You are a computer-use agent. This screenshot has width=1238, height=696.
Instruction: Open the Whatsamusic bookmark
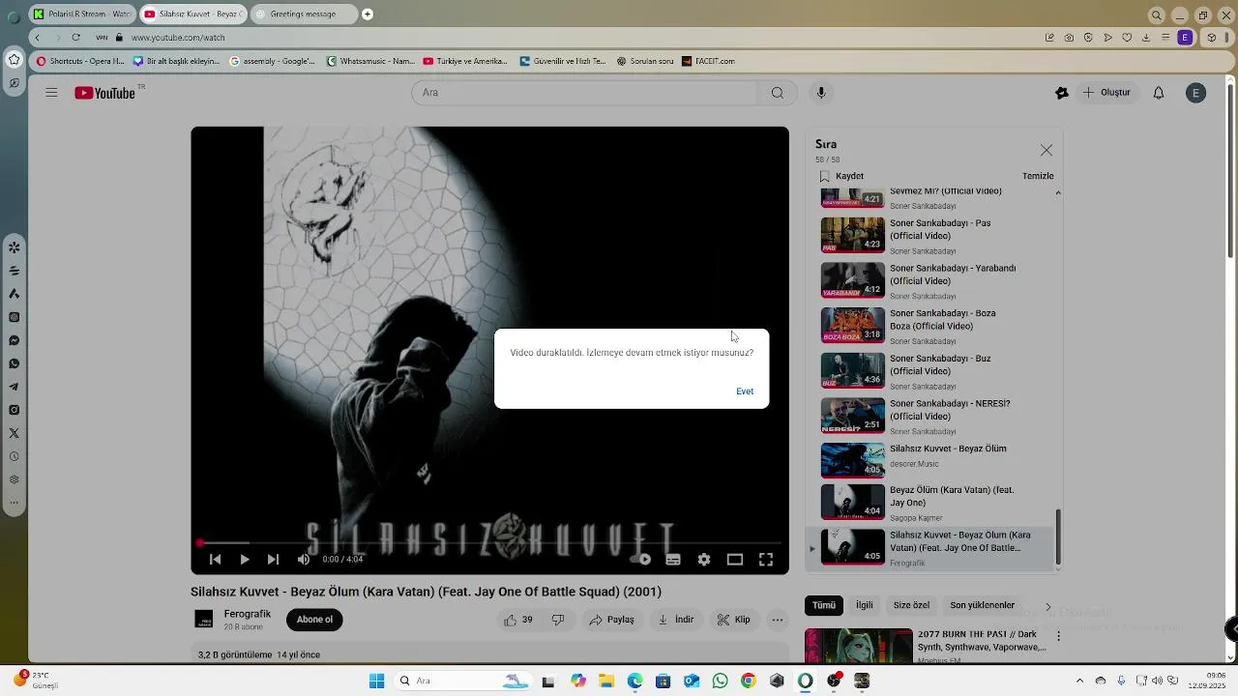370,61
